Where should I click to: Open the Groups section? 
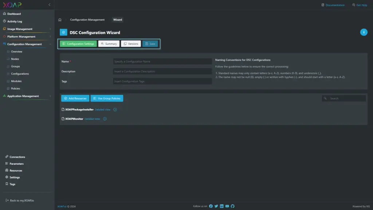(x=15, y=66)
